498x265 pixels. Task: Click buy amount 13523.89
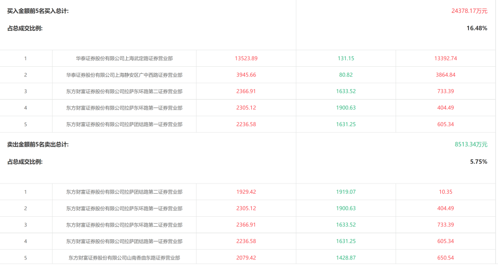pyautogui.click(x=246, y=58)
